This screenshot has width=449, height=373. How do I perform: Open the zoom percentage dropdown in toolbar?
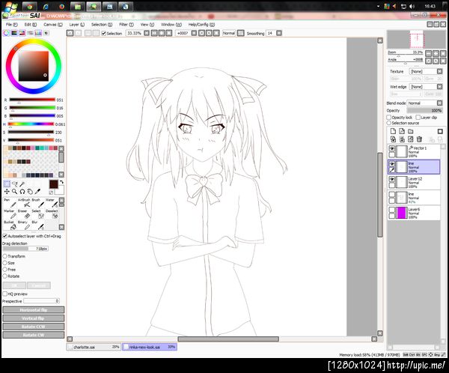point(147,33)
